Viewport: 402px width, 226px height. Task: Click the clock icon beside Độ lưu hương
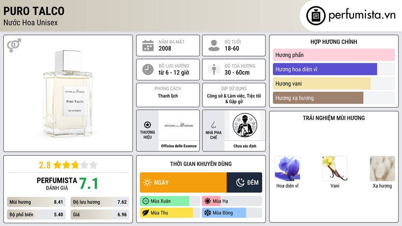148,69
